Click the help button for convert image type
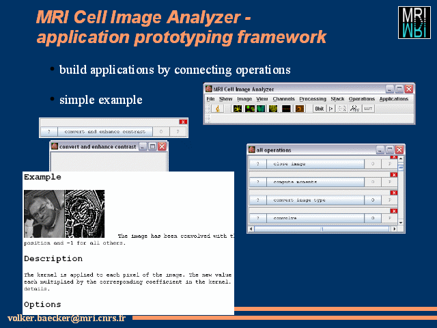This screenshot has height=328, width=437. (257, 200)
